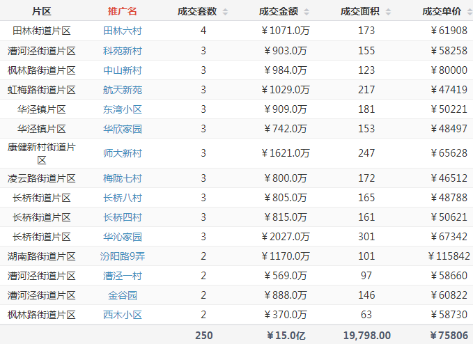Screen dimensions: 473x344
Task: Open the 田林六村 link
Action: (x=123, y=31)
